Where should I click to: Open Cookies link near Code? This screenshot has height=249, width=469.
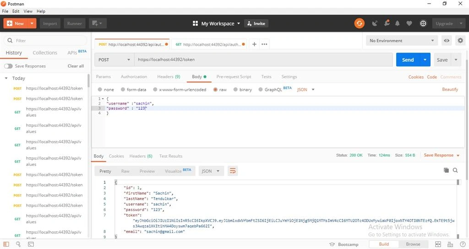(x=416, y=77)
